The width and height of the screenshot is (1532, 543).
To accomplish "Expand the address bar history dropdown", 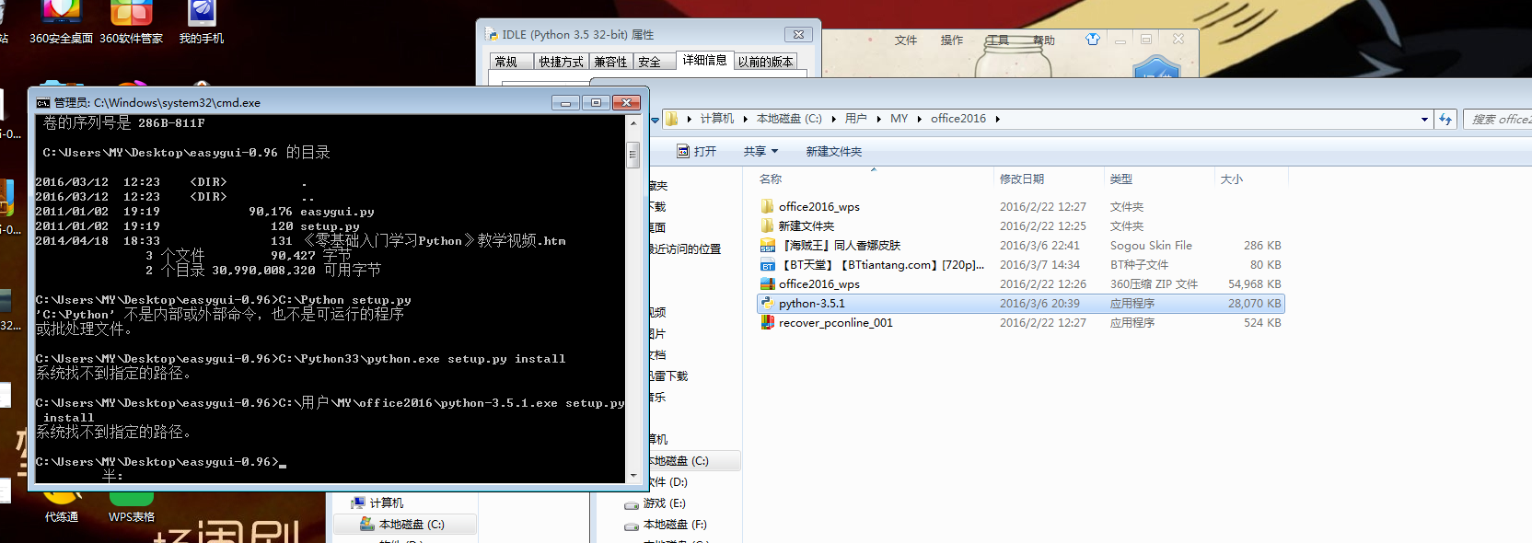I will 1424,119.
